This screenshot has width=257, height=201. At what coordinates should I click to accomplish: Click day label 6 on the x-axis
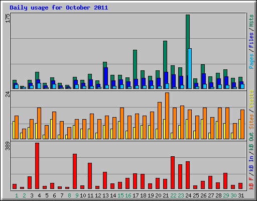(x=54, y=195)
